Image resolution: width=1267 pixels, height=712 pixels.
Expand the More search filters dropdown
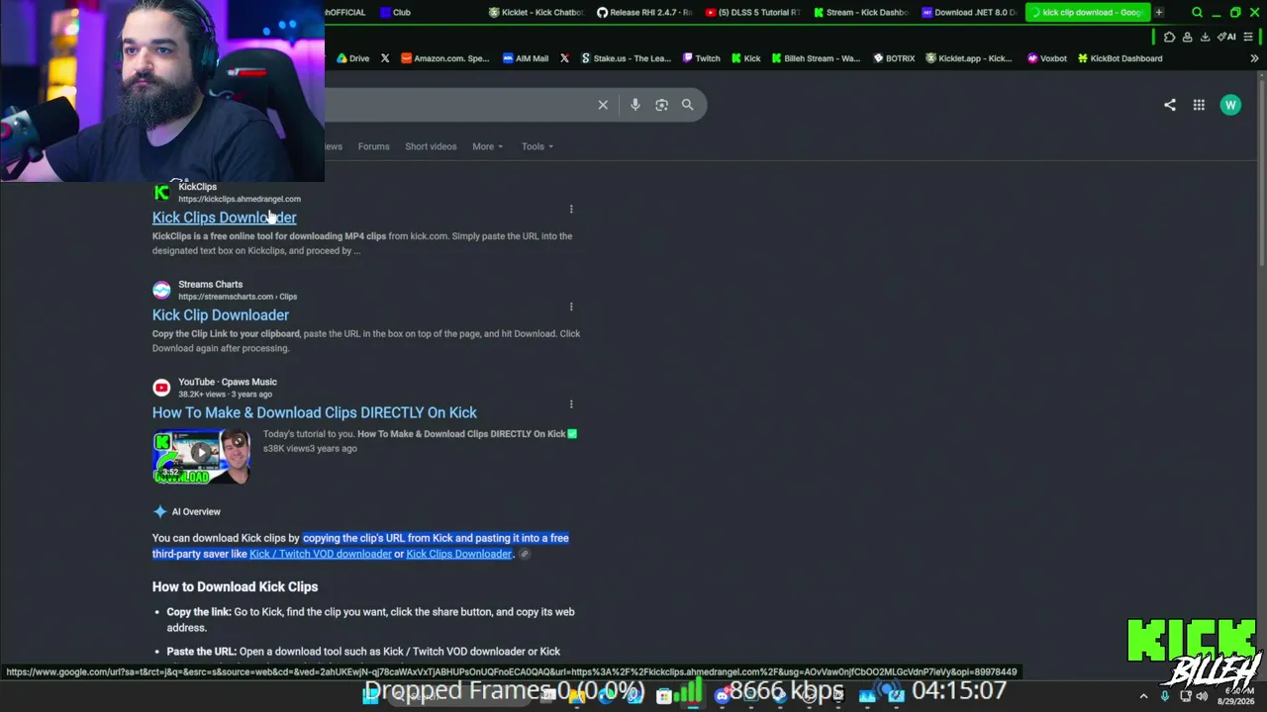click(x=487, y=146)
